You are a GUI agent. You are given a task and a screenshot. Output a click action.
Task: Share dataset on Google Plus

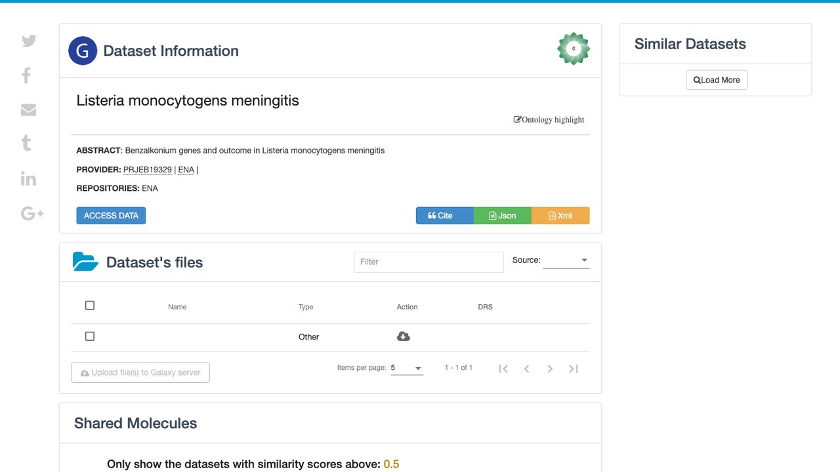(32, 213)
